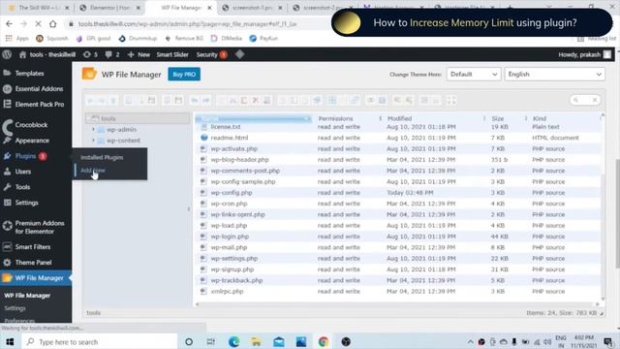The height and width of the screenshot is (349, 620).
Task: Open Task View on taskbar
Action: 211,342
